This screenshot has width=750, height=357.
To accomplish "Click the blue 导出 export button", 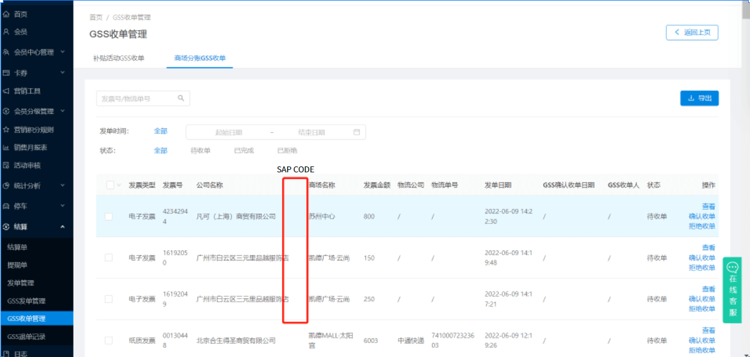I will [x=699, y=98].
